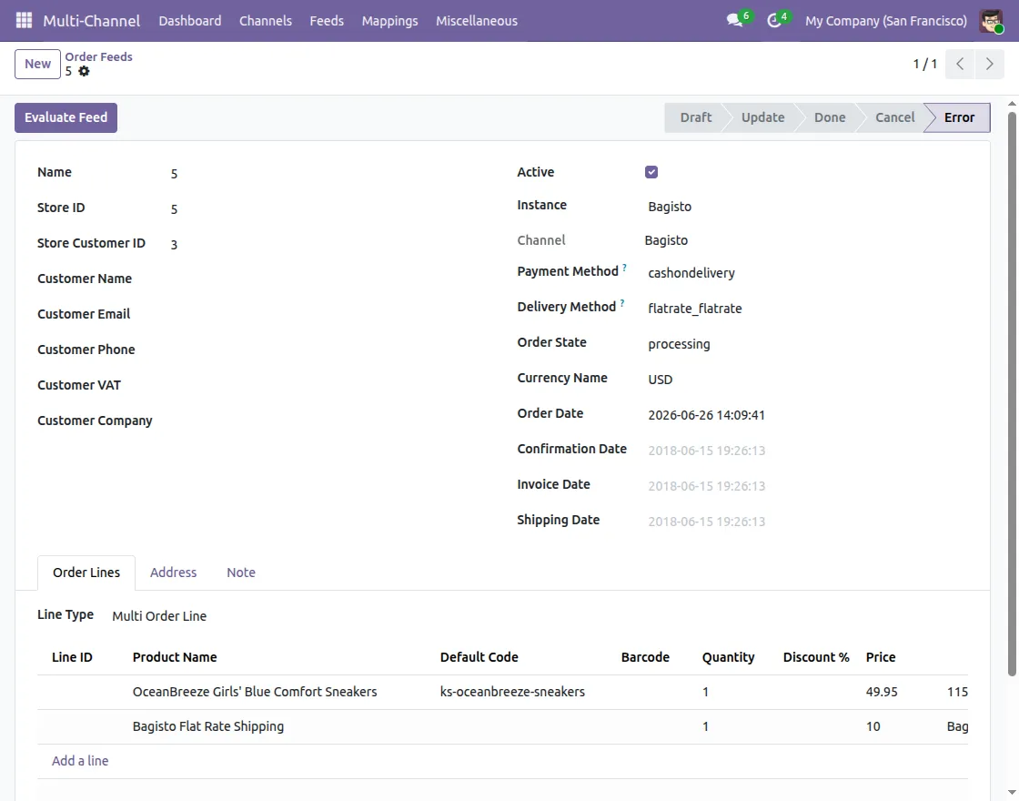Open the company switcher My Company (San Francisco)
Viewport: 1019px width, 801px height.
click(886, 21)
